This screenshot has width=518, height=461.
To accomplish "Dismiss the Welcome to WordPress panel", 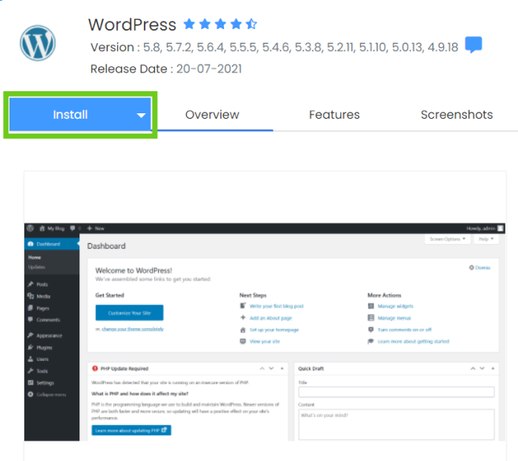I will point(479,267).
